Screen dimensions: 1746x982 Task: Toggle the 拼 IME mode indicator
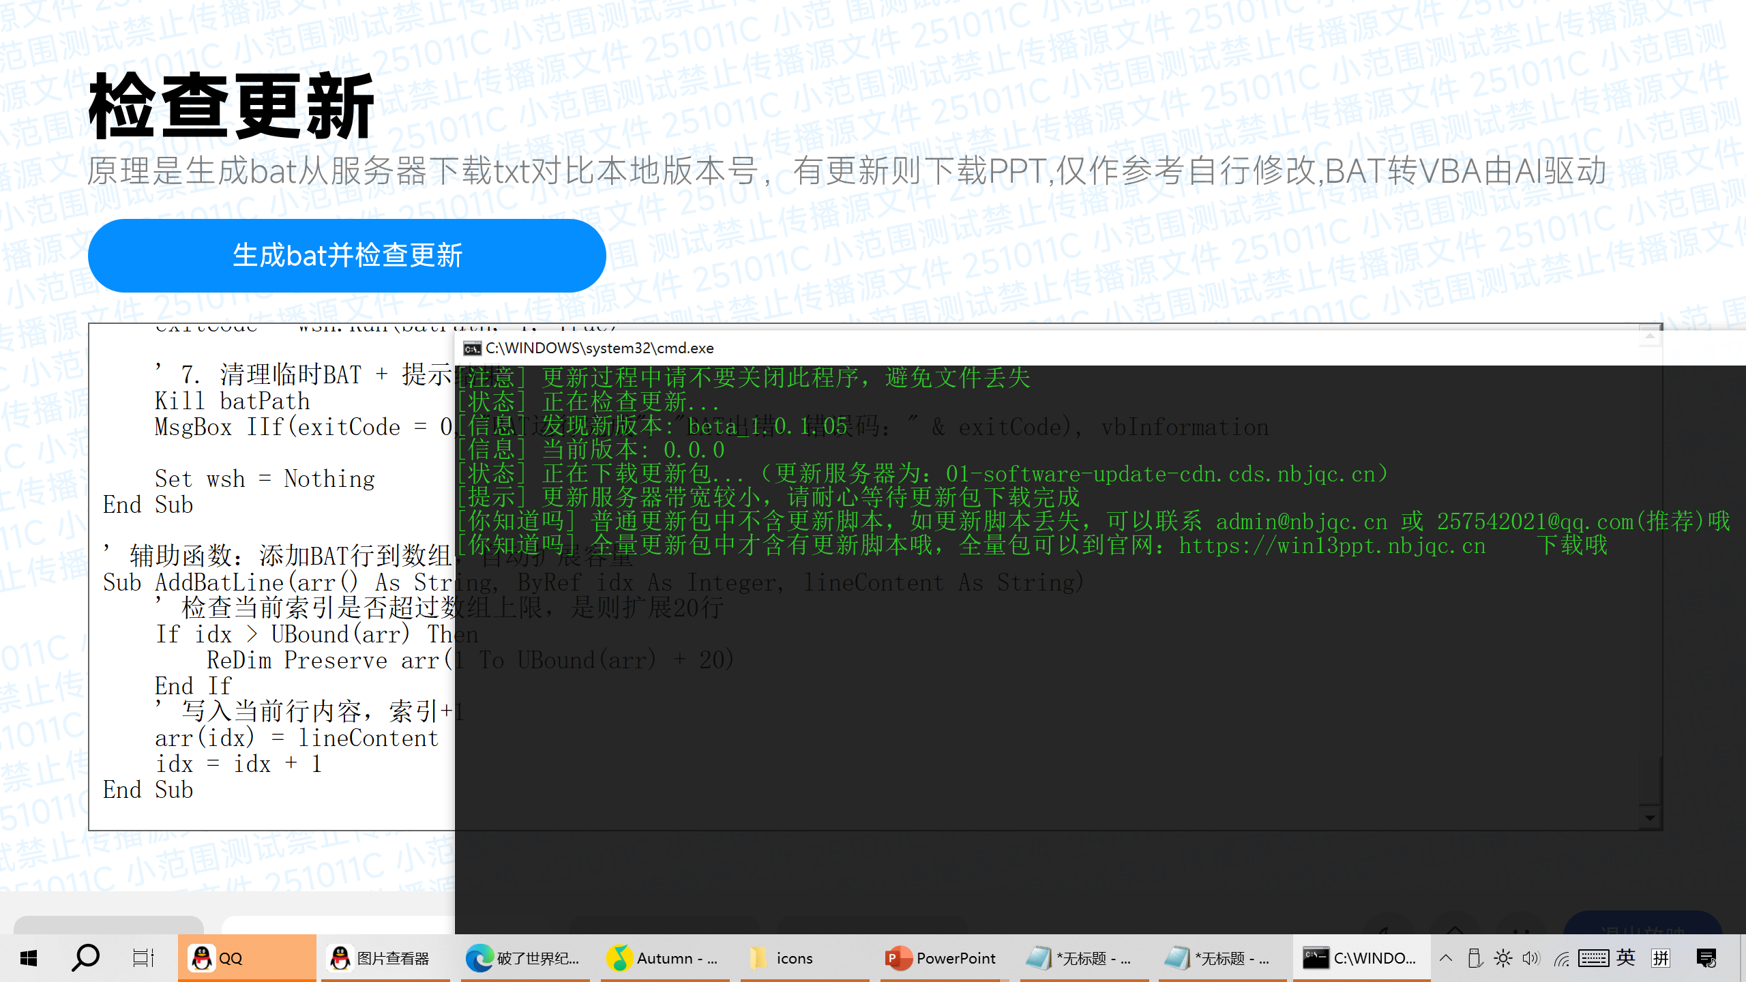[1661, 958]
